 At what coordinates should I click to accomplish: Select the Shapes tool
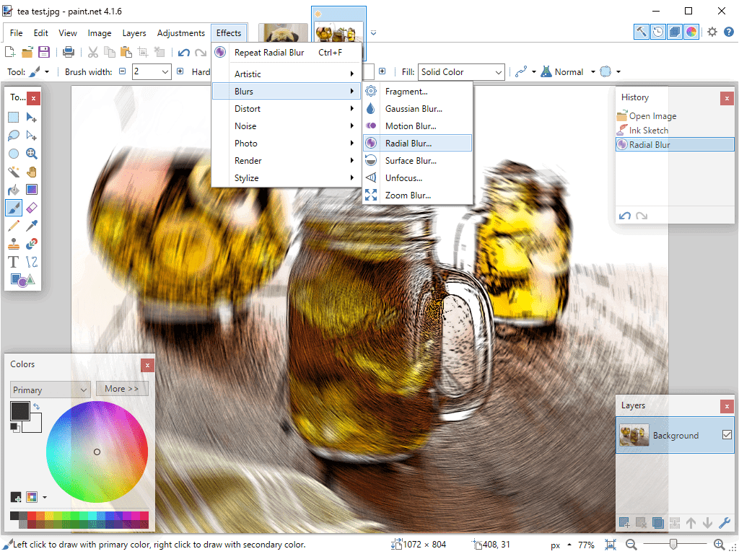pyautogui.click(x=22, y=280)
